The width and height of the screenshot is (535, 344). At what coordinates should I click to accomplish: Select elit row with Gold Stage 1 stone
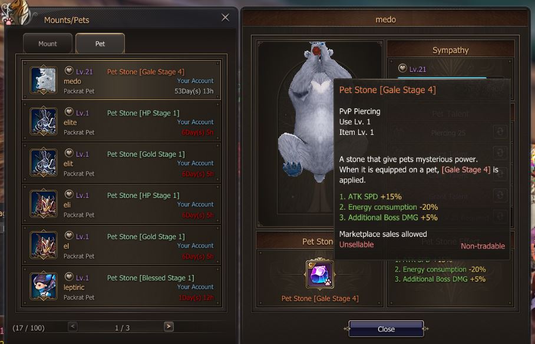121,163
